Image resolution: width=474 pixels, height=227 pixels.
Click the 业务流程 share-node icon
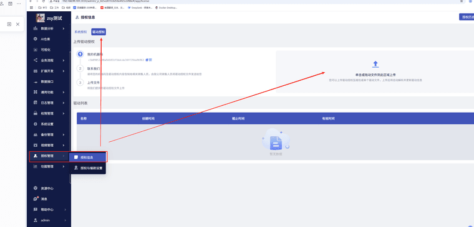pyautogui.click(x=36, y=60)
